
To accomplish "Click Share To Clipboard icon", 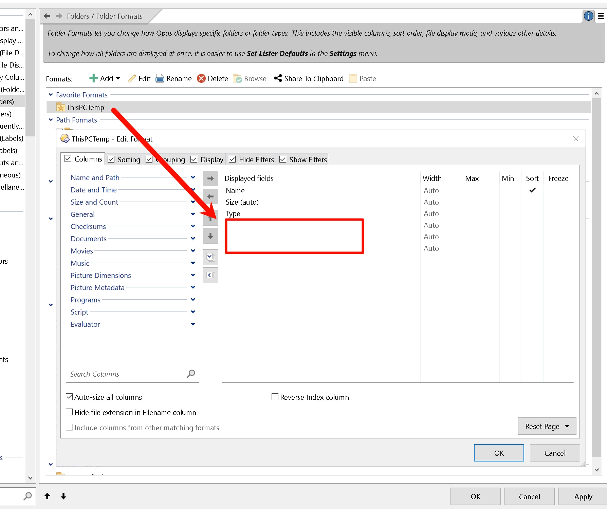I will tap(278, 78).
